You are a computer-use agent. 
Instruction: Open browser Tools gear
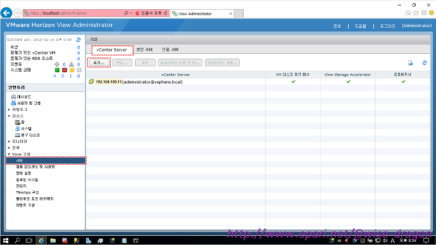pyautogui.click(x=424, y=12)
